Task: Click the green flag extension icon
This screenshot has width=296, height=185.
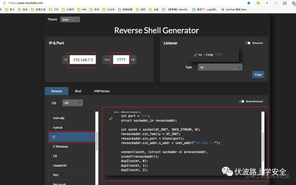Action: tap(267, 3)
